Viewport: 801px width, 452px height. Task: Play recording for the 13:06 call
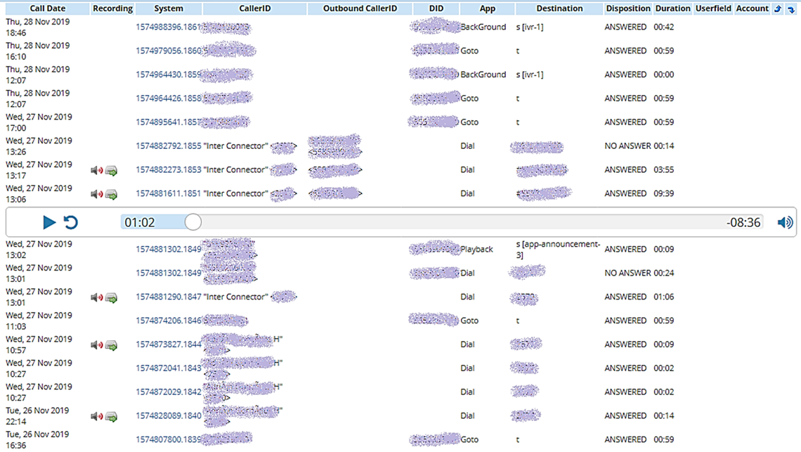tap(96, 194)
